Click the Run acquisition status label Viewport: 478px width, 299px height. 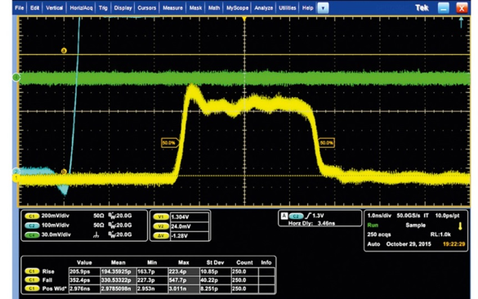[x=373, y=225]
